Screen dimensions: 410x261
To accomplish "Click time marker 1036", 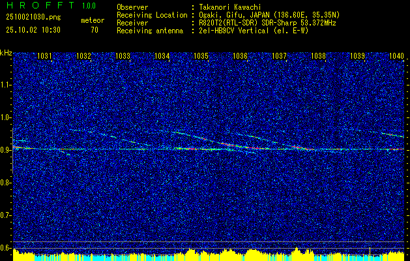I will [240, 55].
